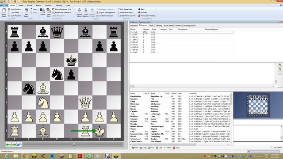The image size is (283, 159).
Task: Click Remove All Kibitzers
Action: point(105,9)
